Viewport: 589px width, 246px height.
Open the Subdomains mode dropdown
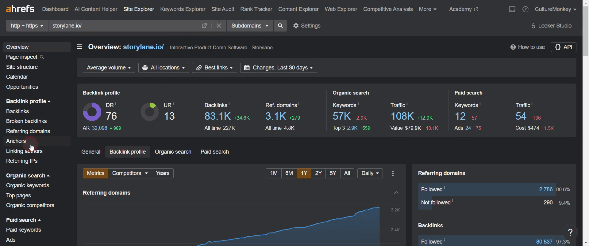[x=250, y=26]
